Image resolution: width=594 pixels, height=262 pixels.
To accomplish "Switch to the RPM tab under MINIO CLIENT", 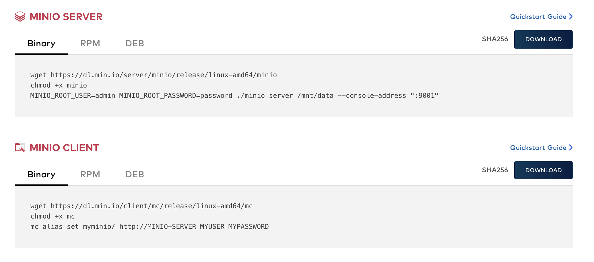I will pos(90,174).
